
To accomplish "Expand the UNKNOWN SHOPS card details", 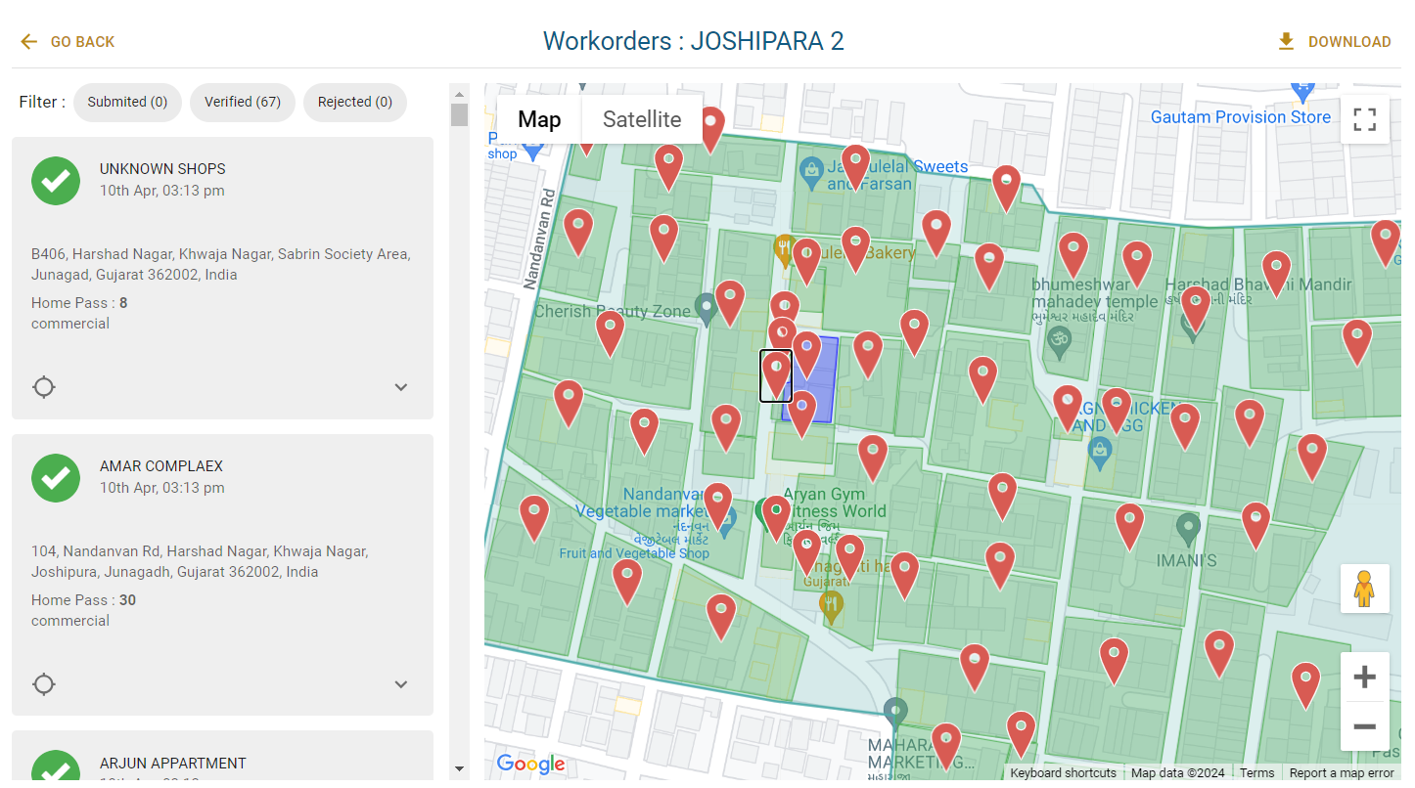I will 401,387.
